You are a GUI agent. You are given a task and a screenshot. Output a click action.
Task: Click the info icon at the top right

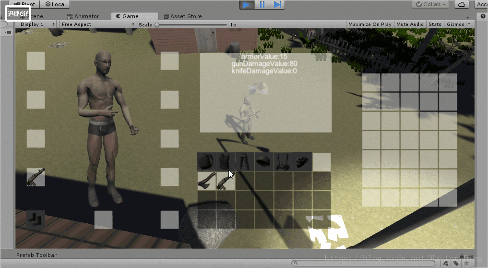pos(483,16)
